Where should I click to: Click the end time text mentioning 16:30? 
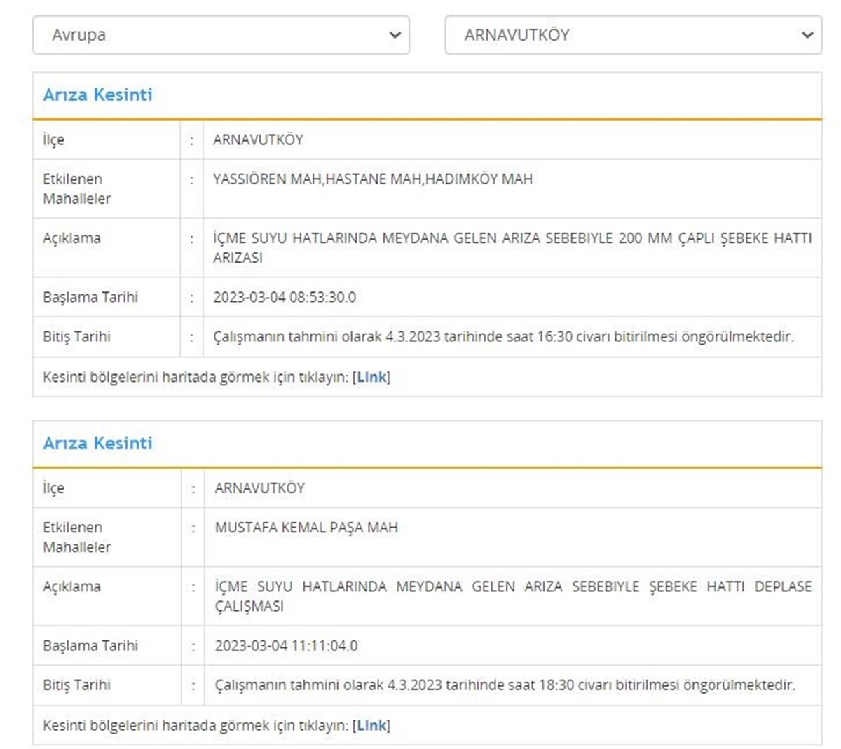coord(503,336)
